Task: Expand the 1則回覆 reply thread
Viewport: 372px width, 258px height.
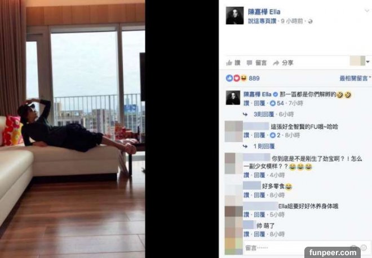Action: (264, 146)
